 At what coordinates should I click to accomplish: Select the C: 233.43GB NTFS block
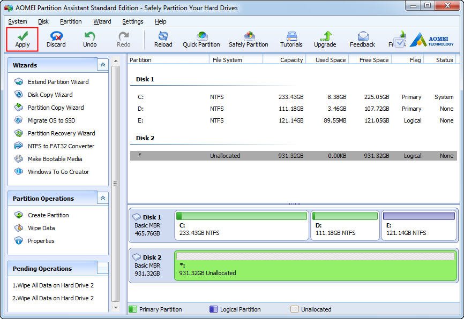[242, 225]
